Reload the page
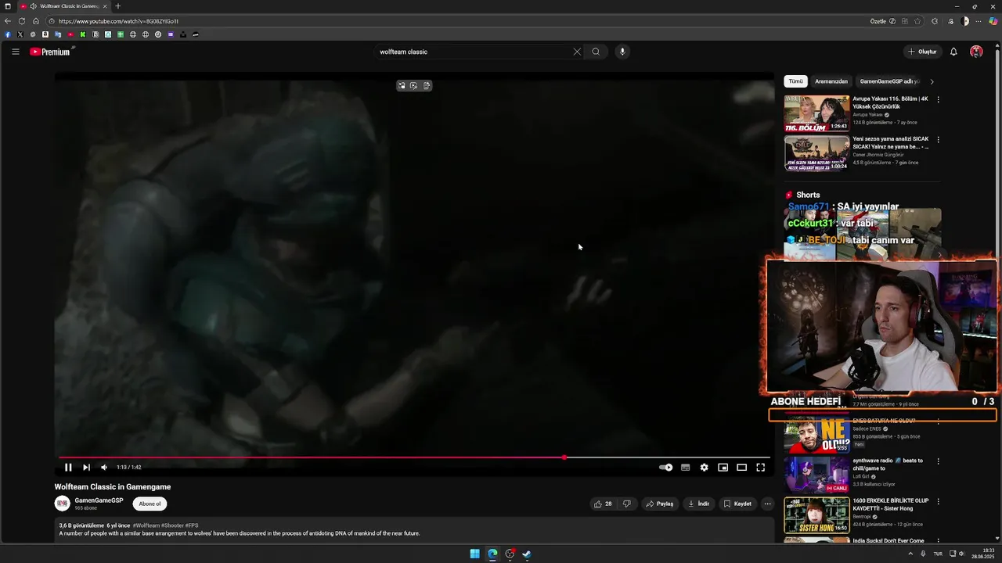The image size is (1002, 563). click(x=22, y=21)
